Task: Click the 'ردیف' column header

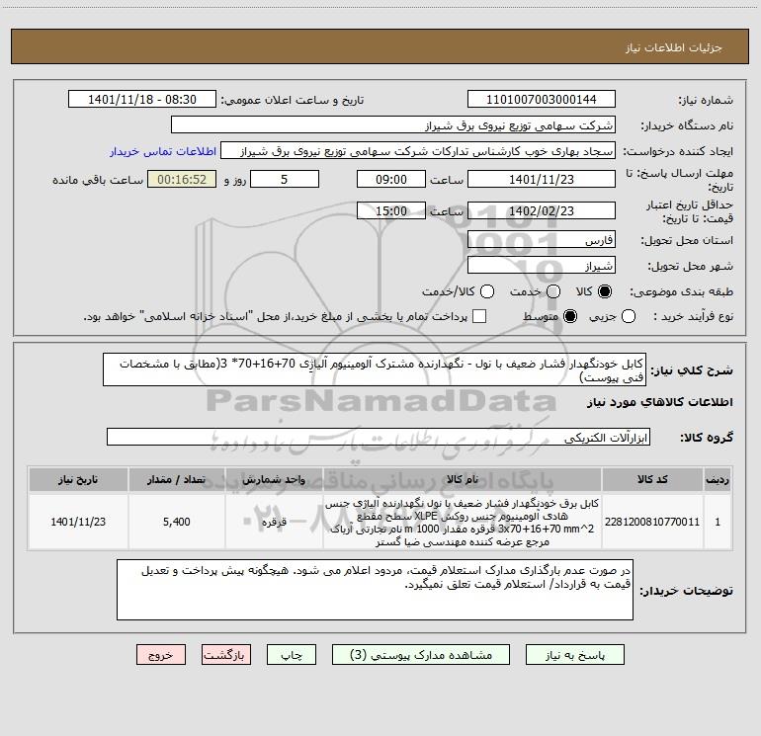Action: coord(718,479)
